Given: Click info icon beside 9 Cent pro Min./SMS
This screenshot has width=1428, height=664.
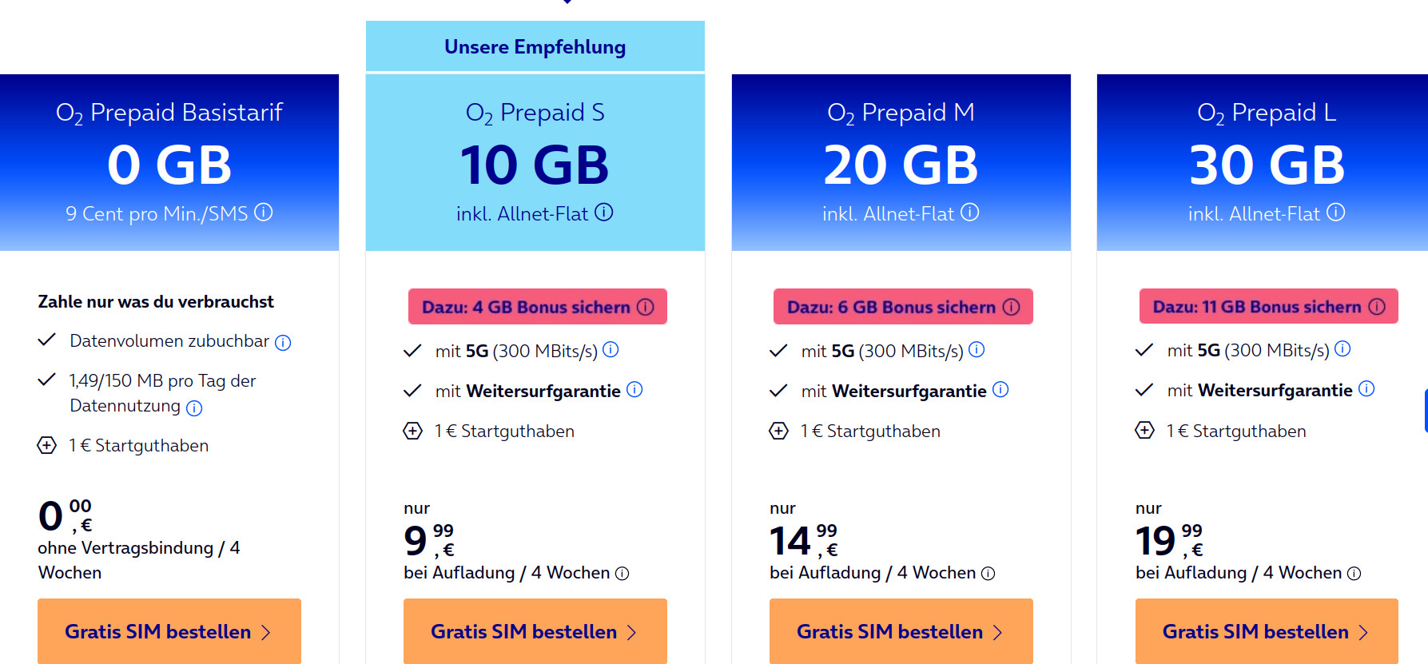Looking at the screenshot, I should 264,213.
